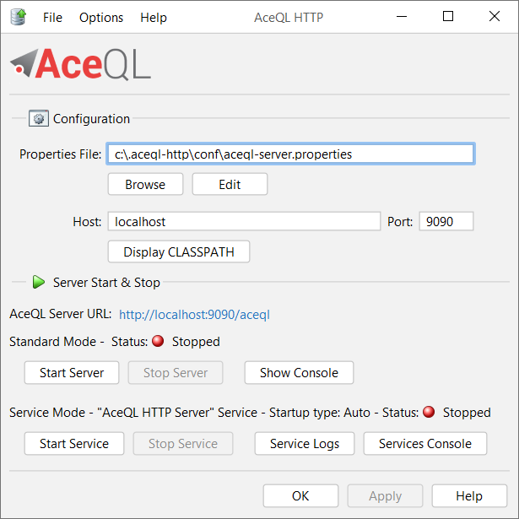Open the Help menu in menu bar
Image resolution: width=519 pixels, height=519 pixels.
(154, 17)
